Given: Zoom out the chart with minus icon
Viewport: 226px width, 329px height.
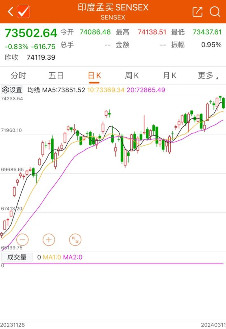Looking at the screenshot, I should click(22, 240).
